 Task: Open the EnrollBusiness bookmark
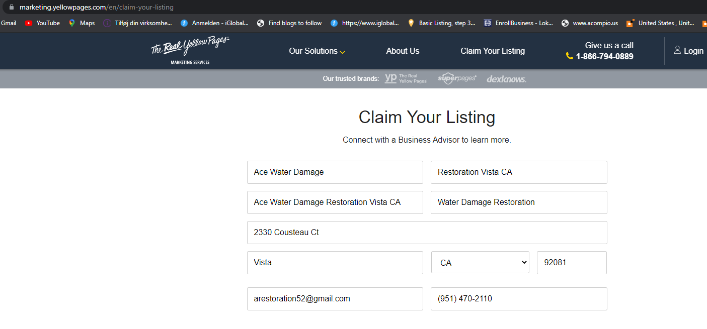point(518,23)
